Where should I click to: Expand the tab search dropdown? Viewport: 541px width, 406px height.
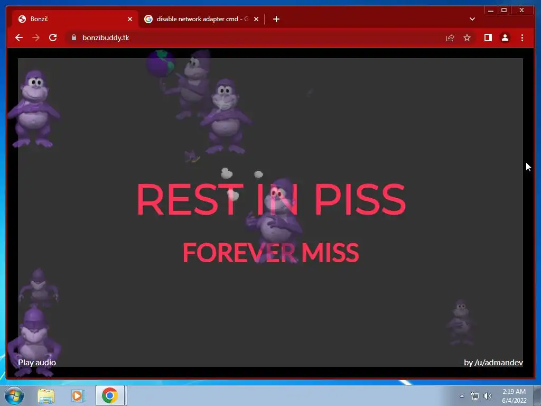pyautogui.click(x=472, y=19)
